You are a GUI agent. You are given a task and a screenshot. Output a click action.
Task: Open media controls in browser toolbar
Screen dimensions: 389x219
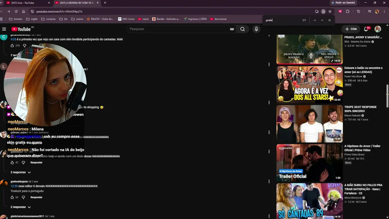(370, 12)
